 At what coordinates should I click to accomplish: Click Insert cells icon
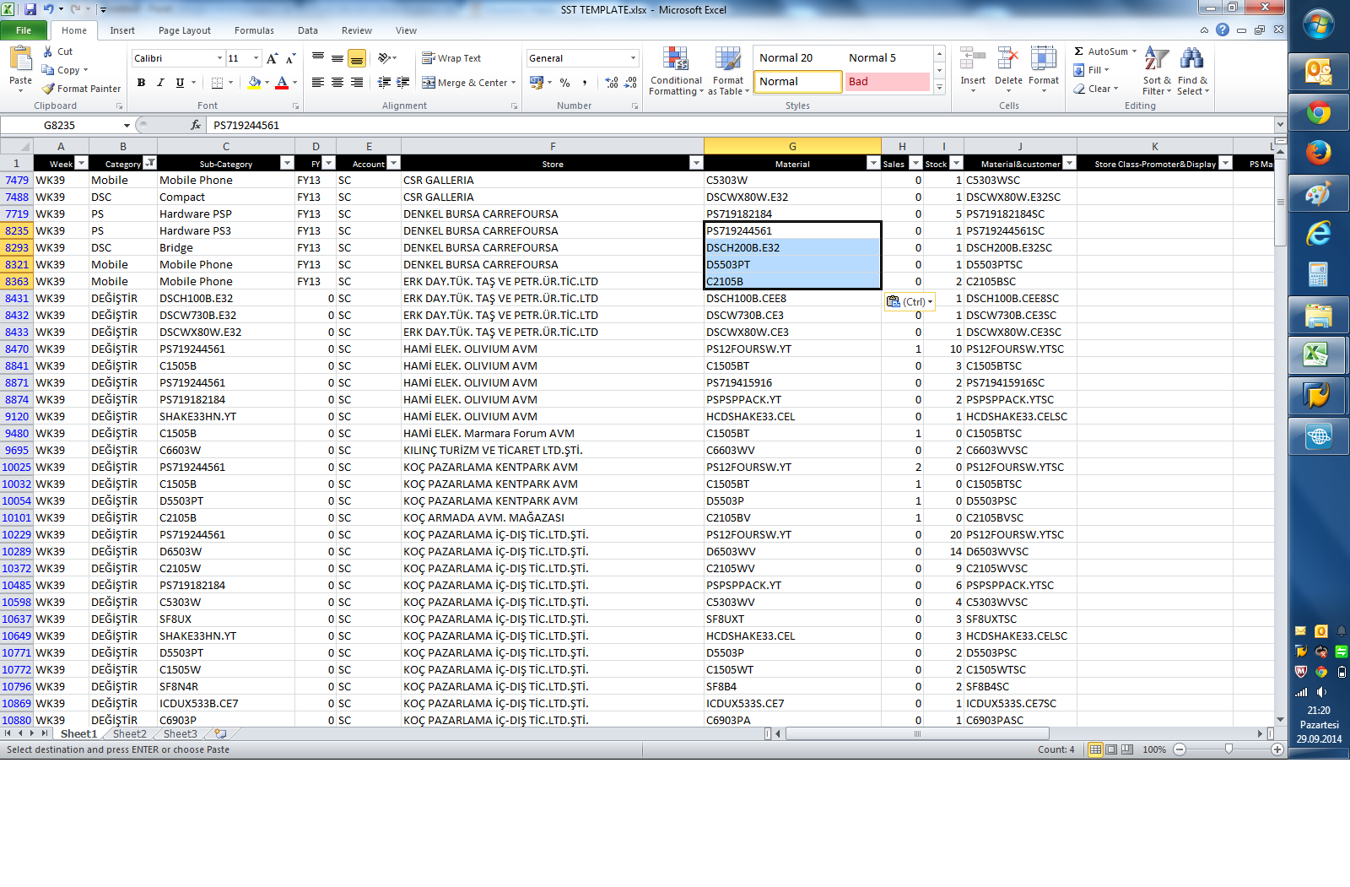point(973,59)
